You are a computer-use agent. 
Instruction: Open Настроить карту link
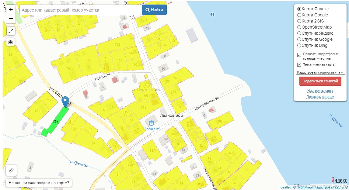(x=320, y=91)
